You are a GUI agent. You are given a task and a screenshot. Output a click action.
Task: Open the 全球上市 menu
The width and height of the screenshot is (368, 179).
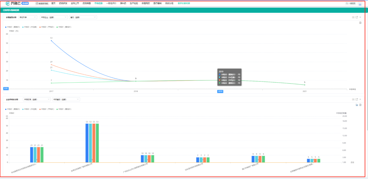tap(75, 3)
